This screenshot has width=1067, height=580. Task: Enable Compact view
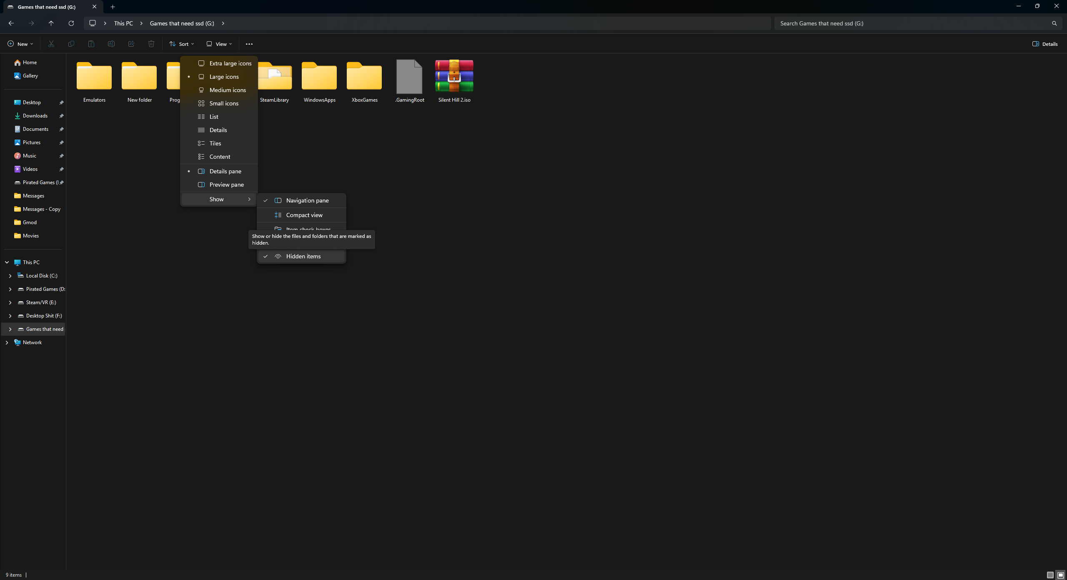click(304, 215)
